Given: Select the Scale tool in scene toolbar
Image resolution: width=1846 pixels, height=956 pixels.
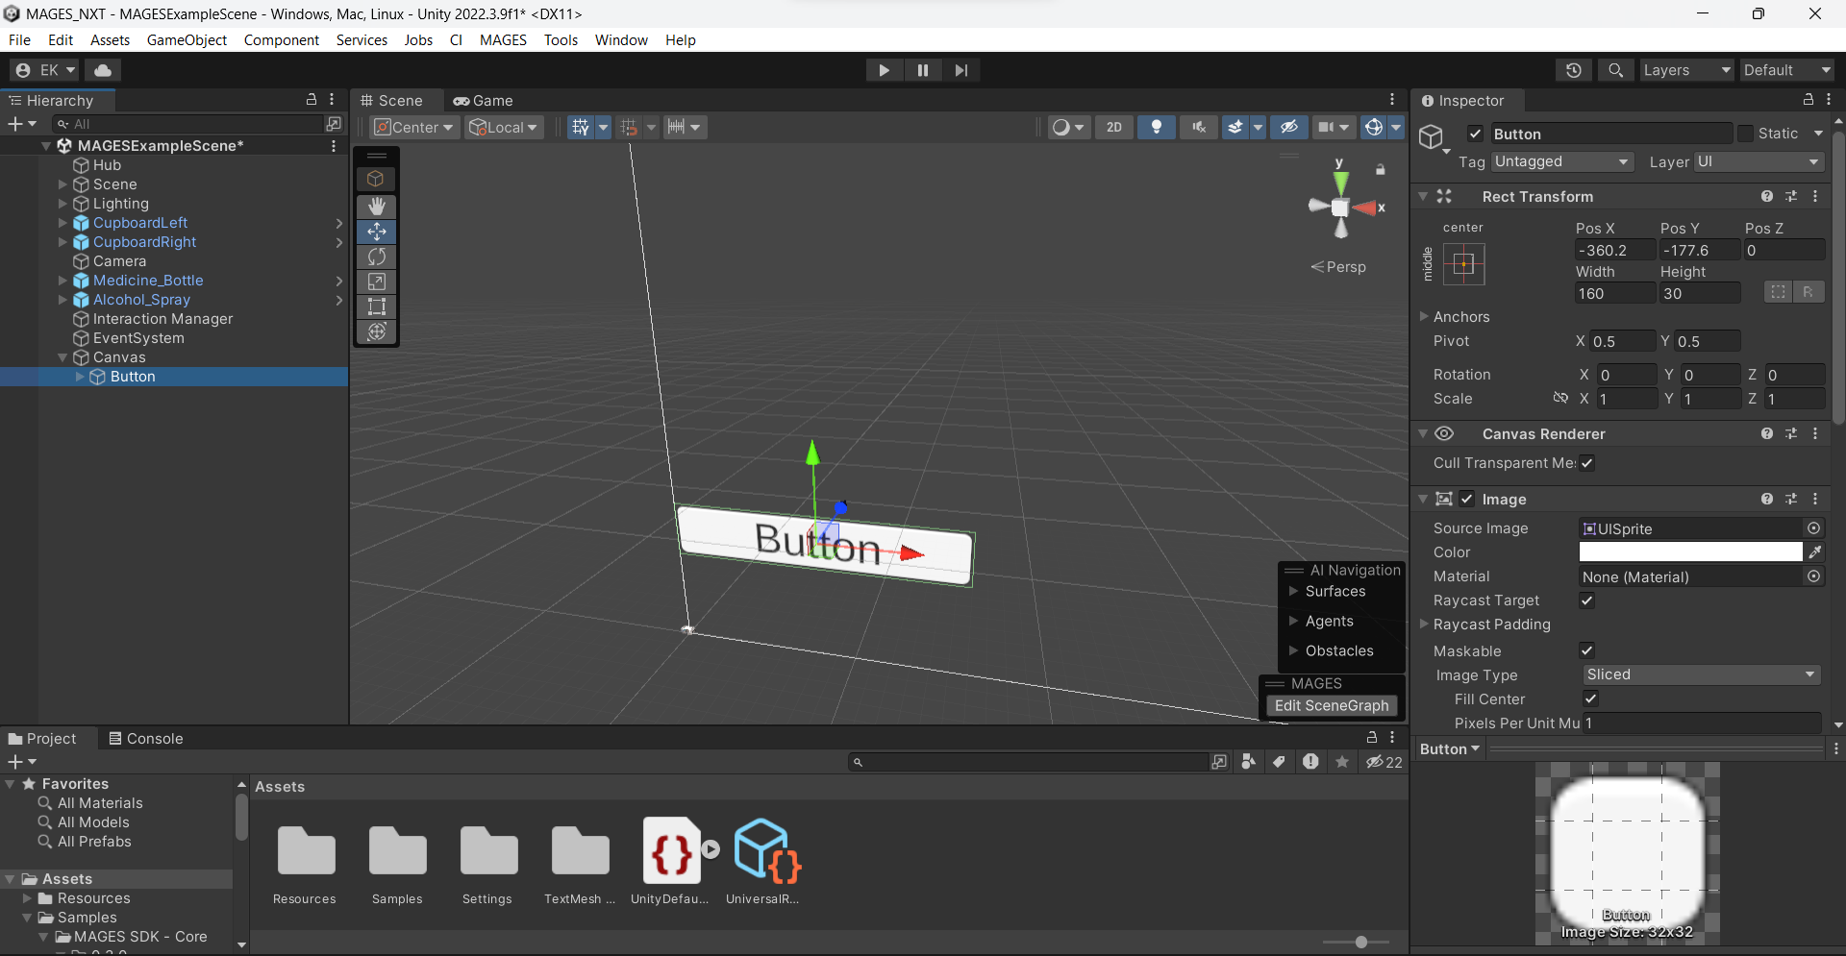Looking at the screenshot, I should (377, 282).
